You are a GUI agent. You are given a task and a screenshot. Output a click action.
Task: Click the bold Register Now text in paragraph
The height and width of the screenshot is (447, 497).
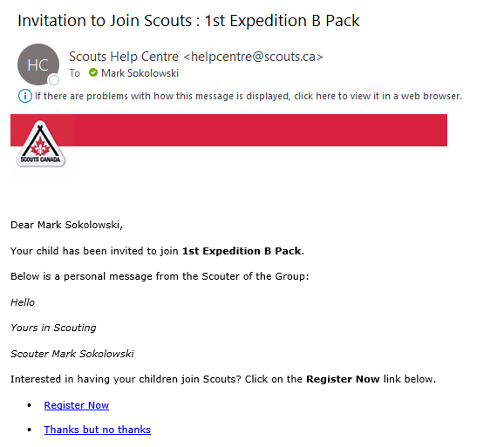click(x=343, y=379)
